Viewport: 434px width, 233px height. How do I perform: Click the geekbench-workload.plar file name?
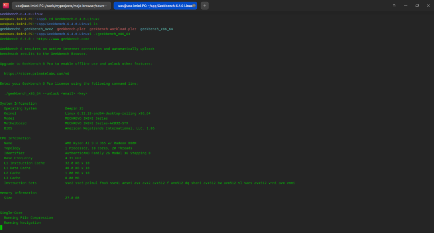[x=113, y=29]
